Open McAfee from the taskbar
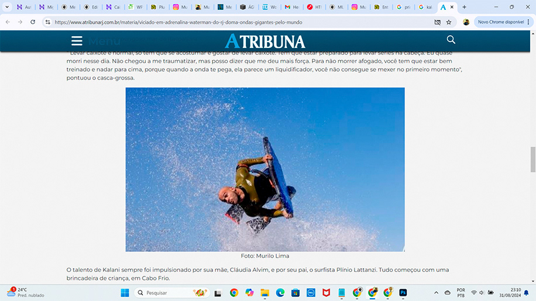Viewport: 536px width, 301px height. click(326, 293)
